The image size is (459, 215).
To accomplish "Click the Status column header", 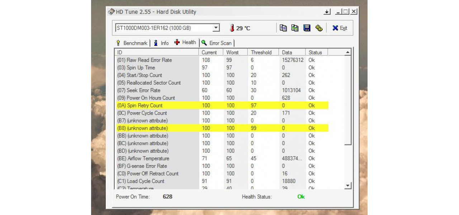I will click(317, 52).
